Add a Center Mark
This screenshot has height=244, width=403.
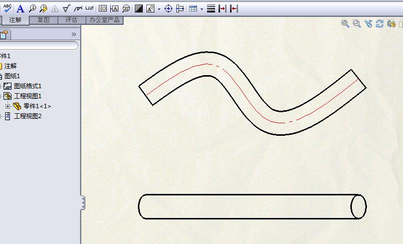168,9
